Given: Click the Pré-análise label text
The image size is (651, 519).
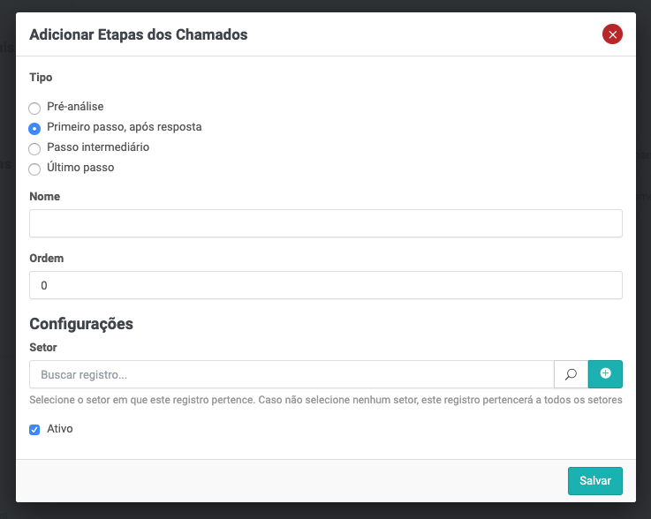Looking at the screenshot, I should point(75,107).
